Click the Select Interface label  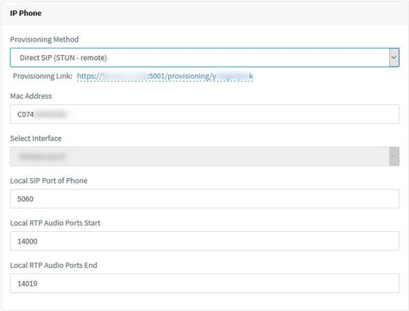(x=35, y=138)
